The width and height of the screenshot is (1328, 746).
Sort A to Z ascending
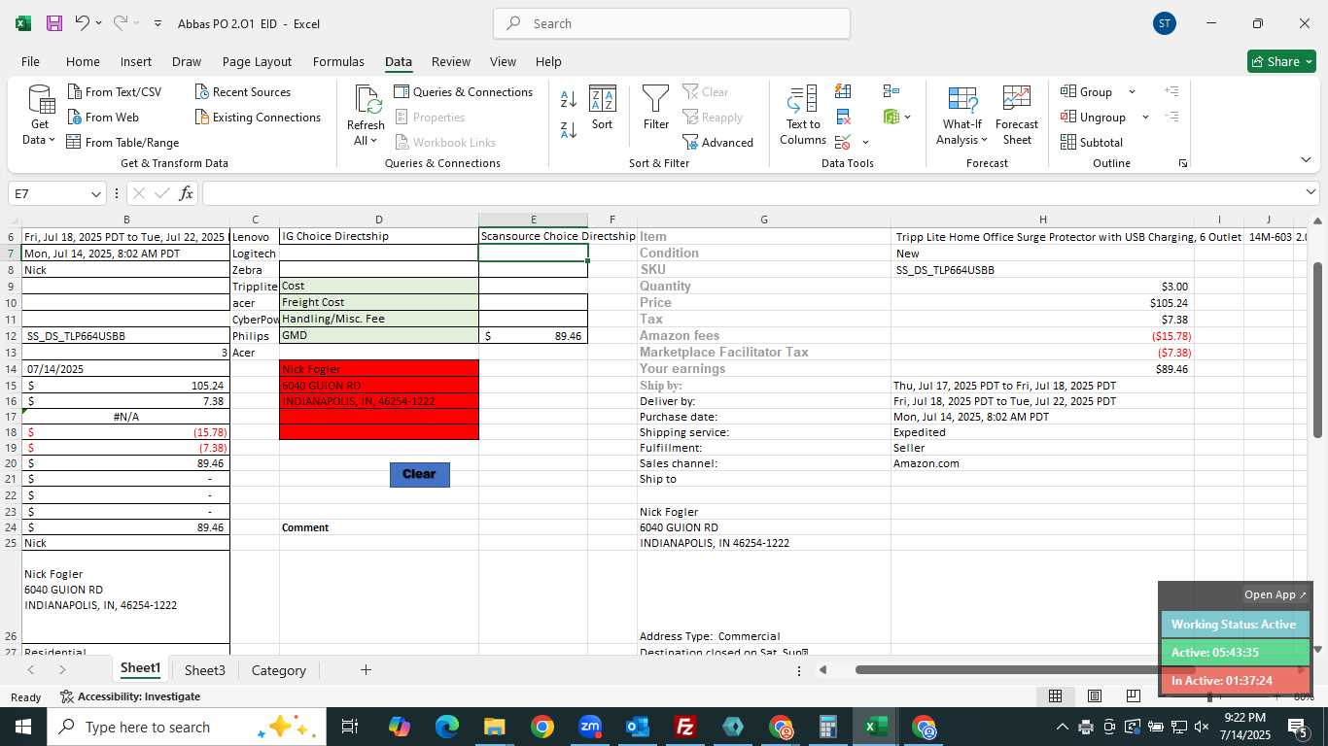569,98
